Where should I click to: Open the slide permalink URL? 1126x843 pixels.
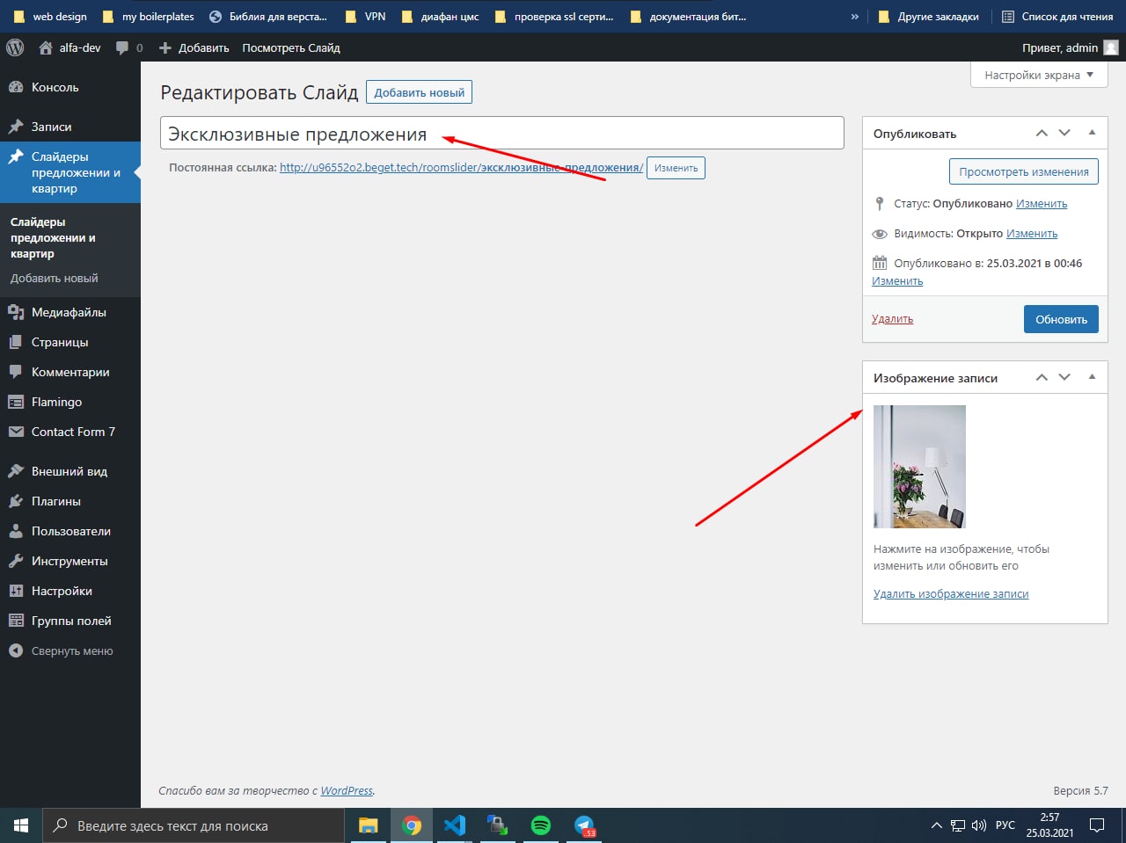(461, 168)
